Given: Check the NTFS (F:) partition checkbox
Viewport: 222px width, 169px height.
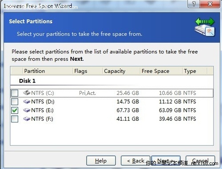Looking at the screenshot, I should point(15,119).
